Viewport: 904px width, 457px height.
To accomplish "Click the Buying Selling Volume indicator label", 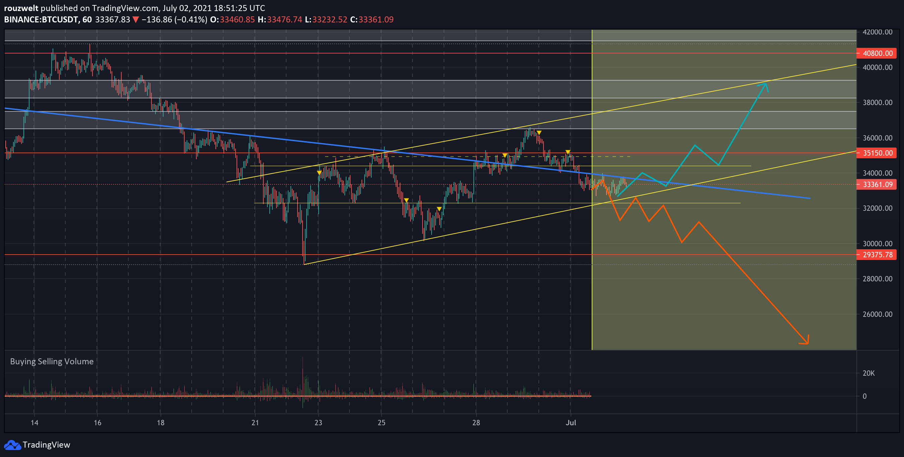I will [x=52, y=361].
